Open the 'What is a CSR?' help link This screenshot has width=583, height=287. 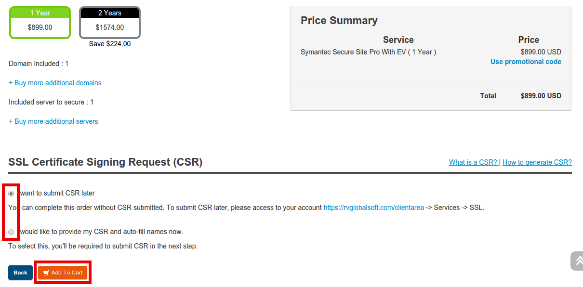[473, 162]
